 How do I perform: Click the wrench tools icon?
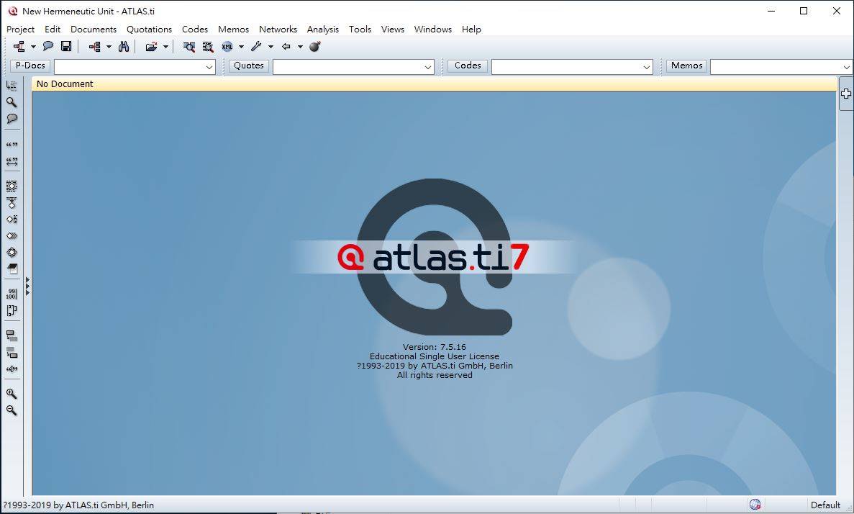click(x=257, y=47)
